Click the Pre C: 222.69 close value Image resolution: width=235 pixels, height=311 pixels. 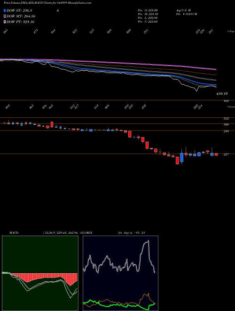(148, 22)
